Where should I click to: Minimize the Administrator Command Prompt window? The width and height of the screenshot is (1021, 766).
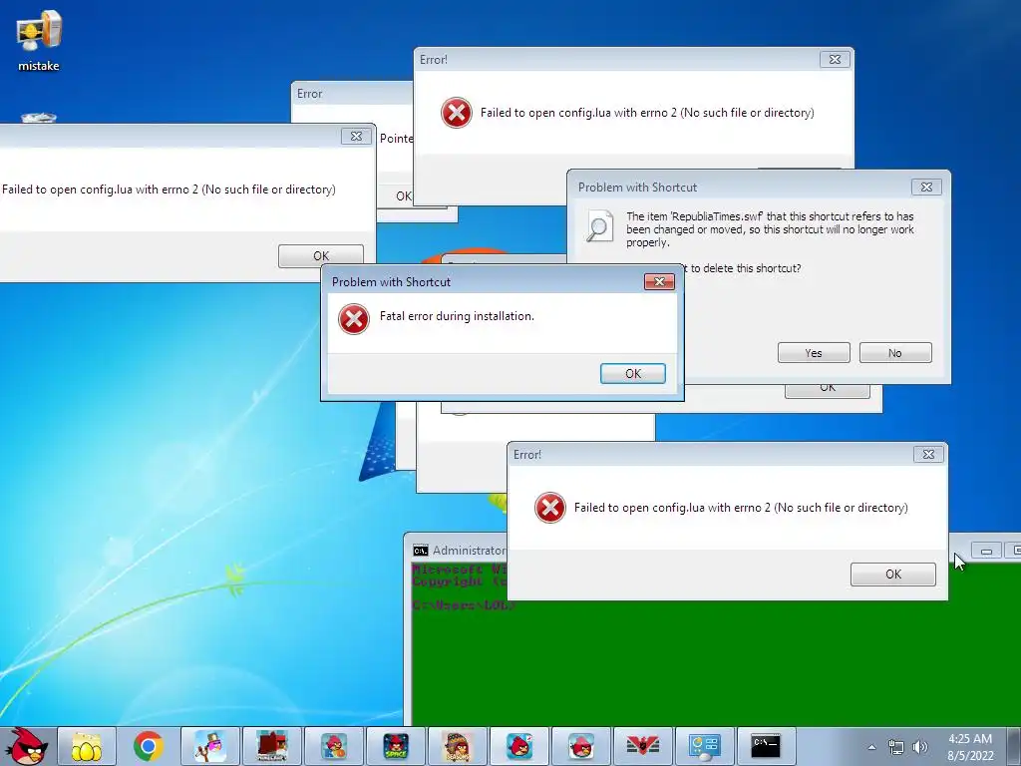[986, 551]
